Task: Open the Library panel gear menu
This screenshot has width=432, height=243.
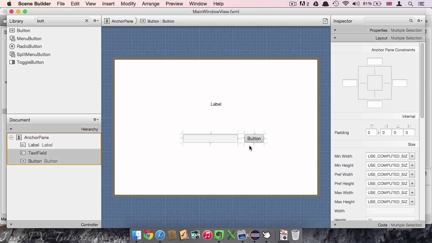Action: [x=96, y=21]
